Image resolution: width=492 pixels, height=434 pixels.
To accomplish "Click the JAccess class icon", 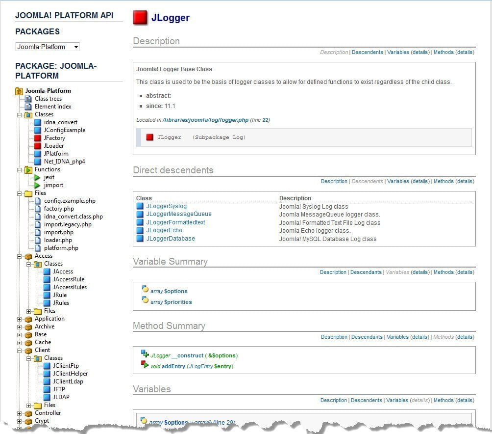I will (47, 271).
